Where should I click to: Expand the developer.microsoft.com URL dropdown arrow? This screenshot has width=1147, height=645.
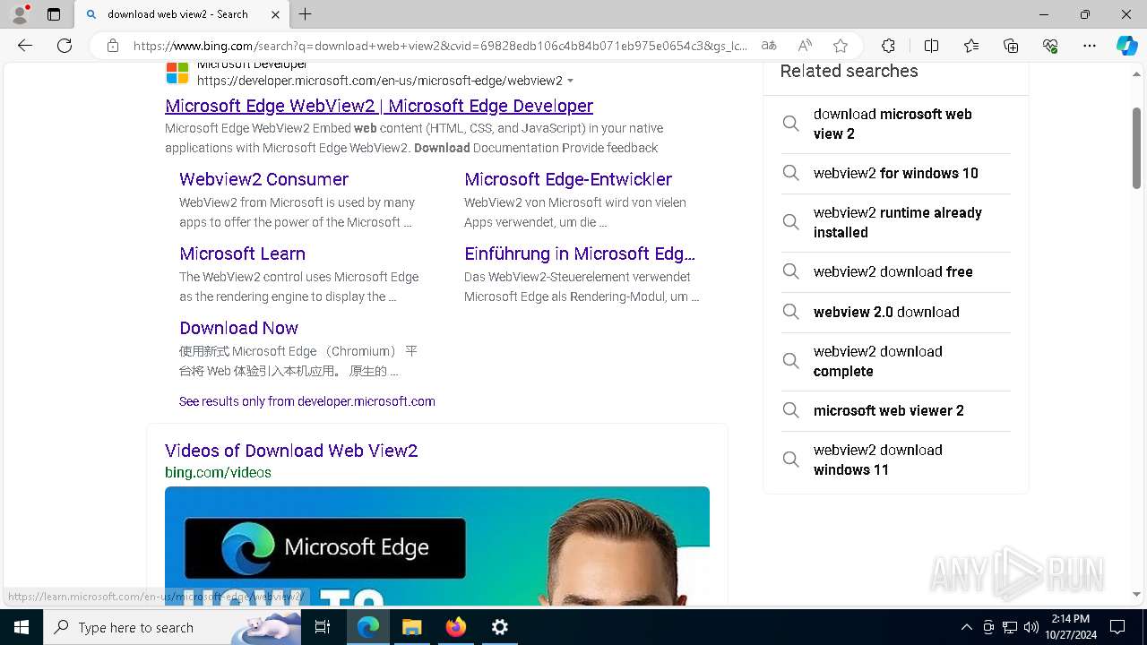571,82
